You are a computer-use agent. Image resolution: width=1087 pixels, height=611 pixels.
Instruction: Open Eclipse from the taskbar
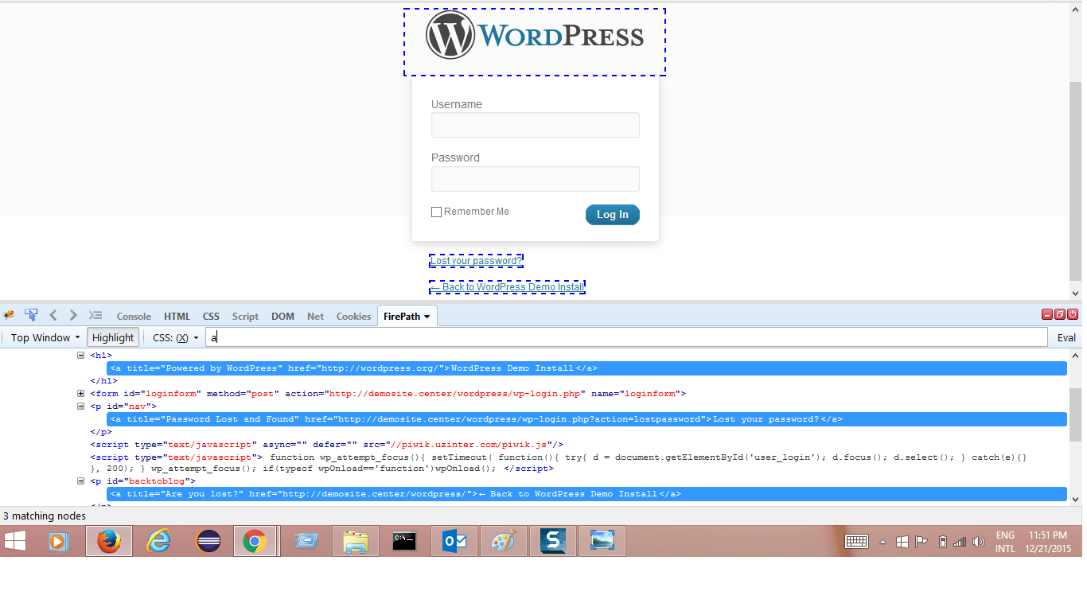tap(208, 541)
